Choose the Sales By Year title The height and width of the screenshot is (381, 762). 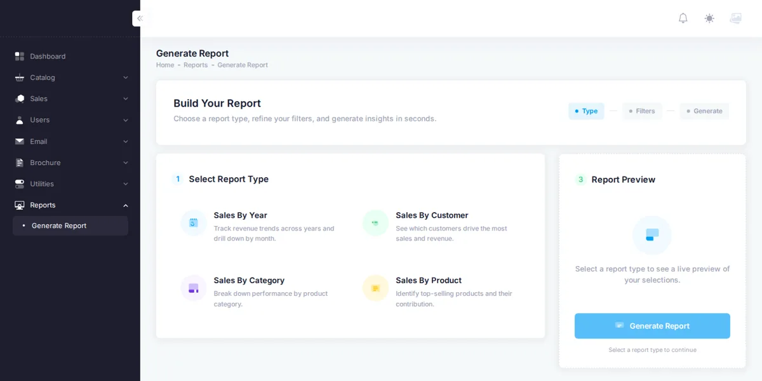tap(241, 215)
